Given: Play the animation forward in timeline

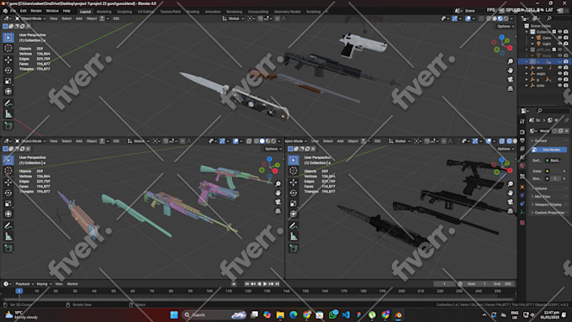Looking at the screenshot, I should click(265, 283).
